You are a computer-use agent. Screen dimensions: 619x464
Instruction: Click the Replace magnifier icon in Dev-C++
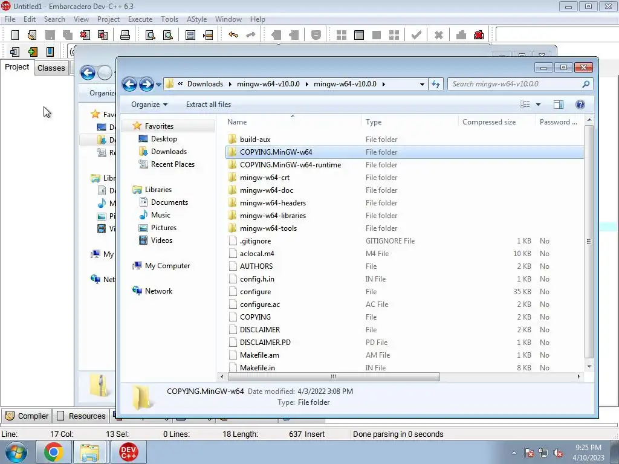[x=168, y=35]
